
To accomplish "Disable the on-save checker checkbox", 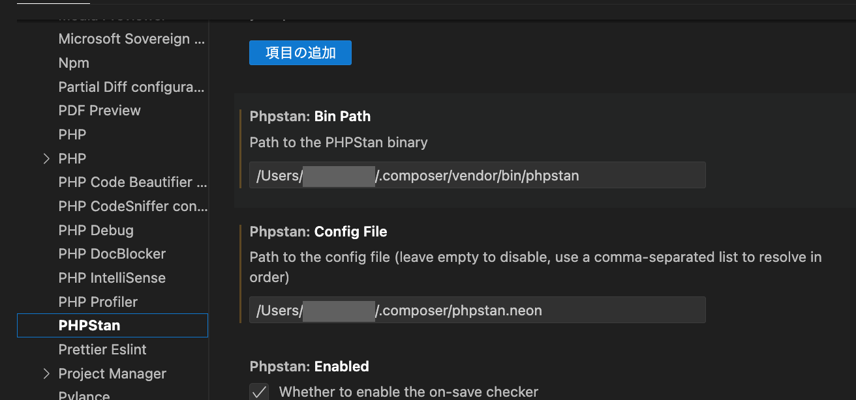I will pos(259,391).
